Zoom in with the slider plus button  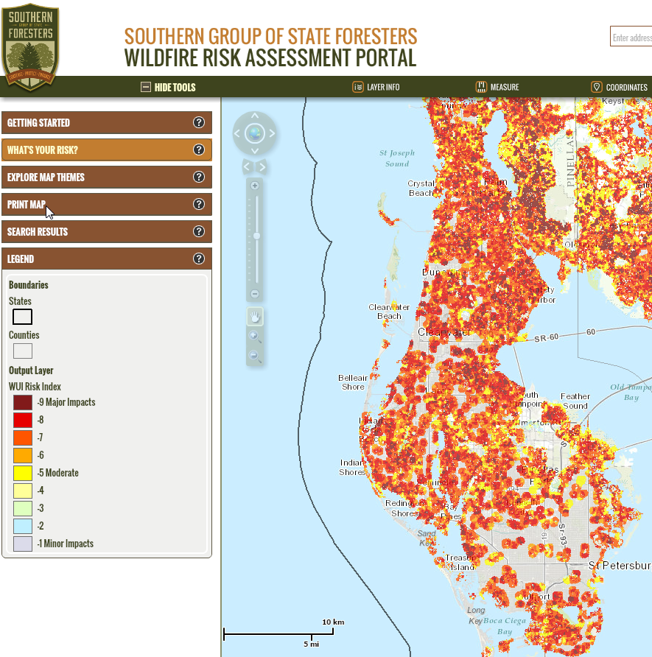coord(255,186)
